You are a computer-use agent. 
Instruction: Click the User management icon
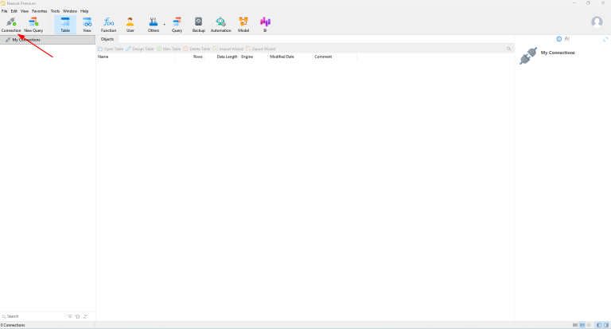(x=130, y=24)
